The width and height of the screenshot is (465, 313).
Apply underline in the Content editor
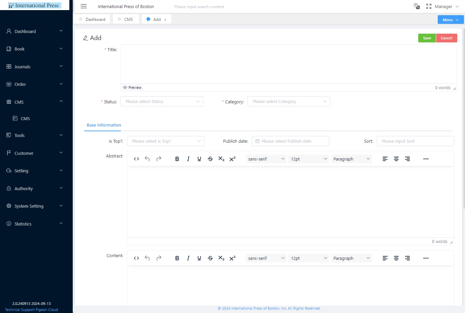[x=199, y=258]
